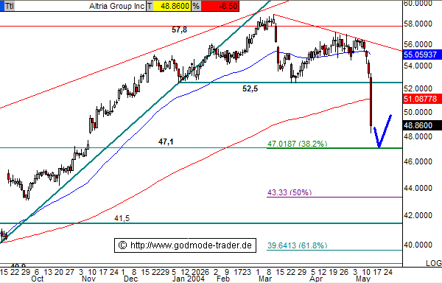Image resolution: width=442 pixels, height=283 pixels.
Task: Click the black 48.8600 last price tag
Action: pyautogui.click(x=422, y=125)
